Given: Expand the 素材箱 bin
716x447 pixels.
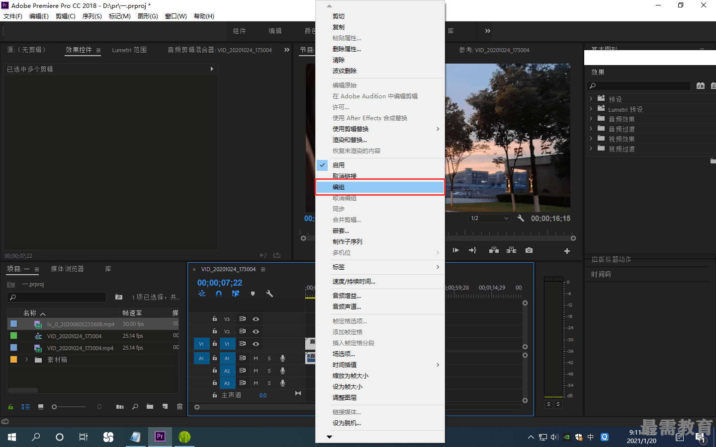Looking at the screenshot, I should pyautogui.click(x=27, y=360).
